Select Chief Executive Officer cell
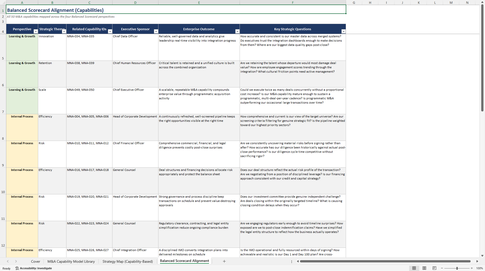The height and width of the screenshot is (271, 485). [x=135, y=101]
